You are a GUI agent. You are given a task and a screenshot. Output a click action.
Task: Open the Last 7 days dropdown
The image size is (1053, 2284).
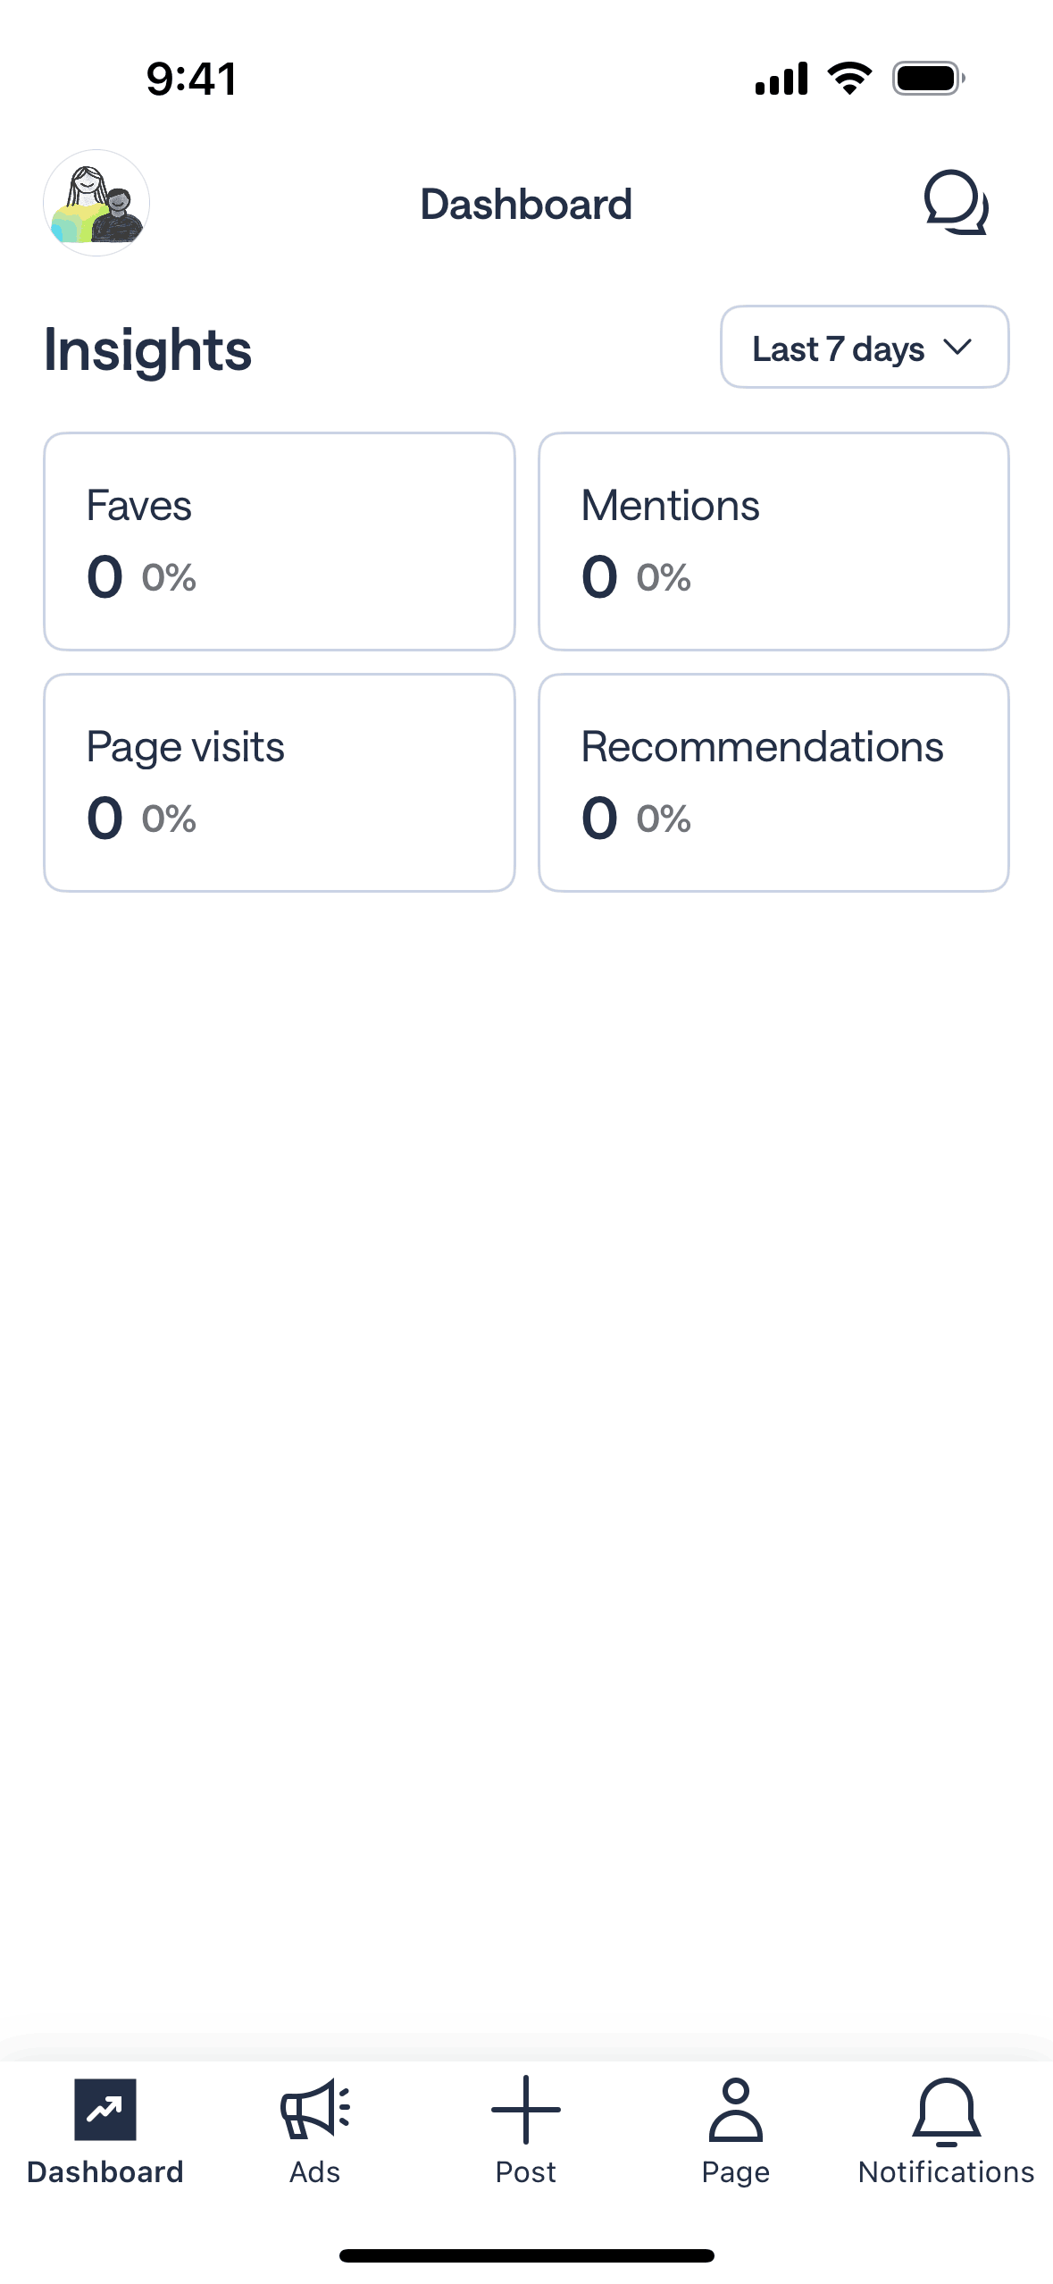click(863, 348)
